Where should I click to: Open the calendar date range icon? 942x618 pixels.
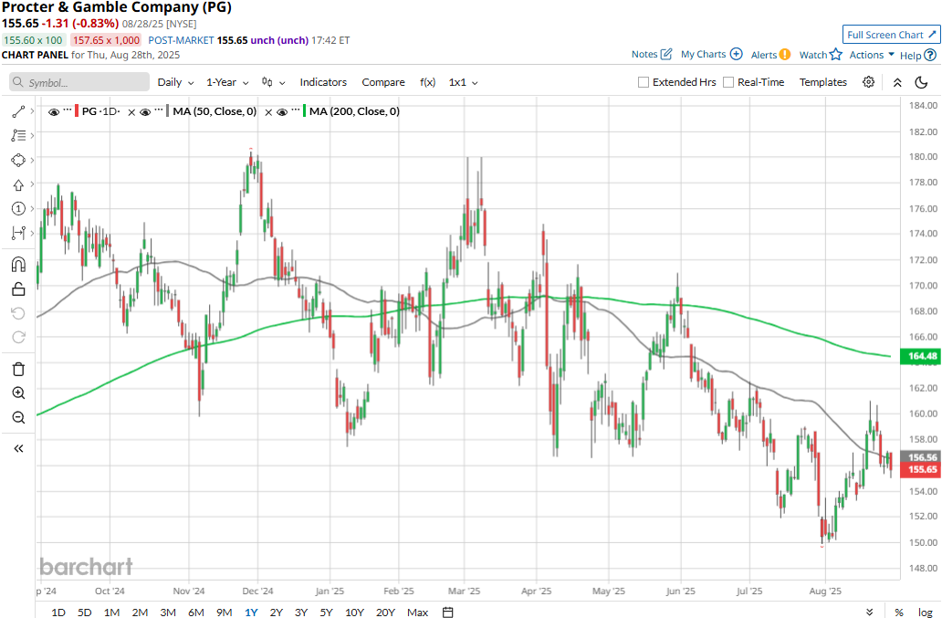447,612
